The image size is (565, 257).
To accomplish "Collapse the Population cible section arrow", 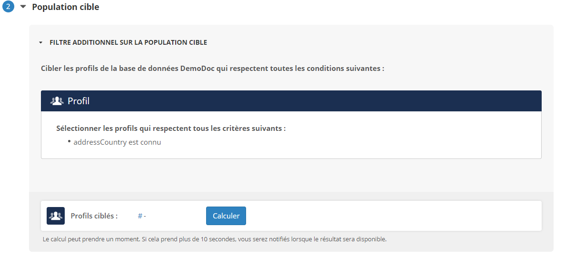I will click(x=23, y=7).
